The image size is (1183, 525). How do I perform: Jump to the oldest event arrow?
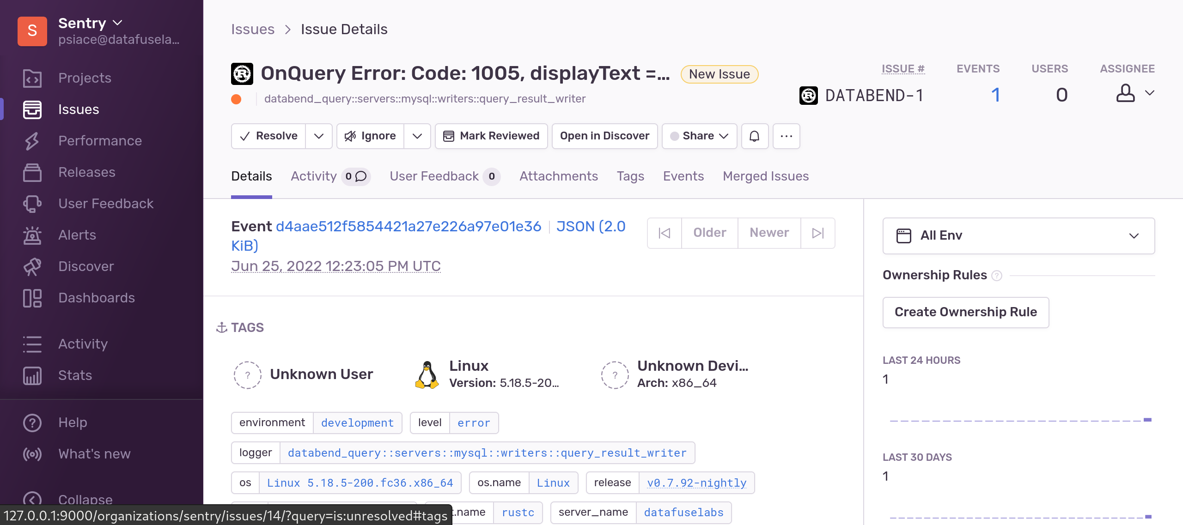pyautogui.click(x=664, y=233)
